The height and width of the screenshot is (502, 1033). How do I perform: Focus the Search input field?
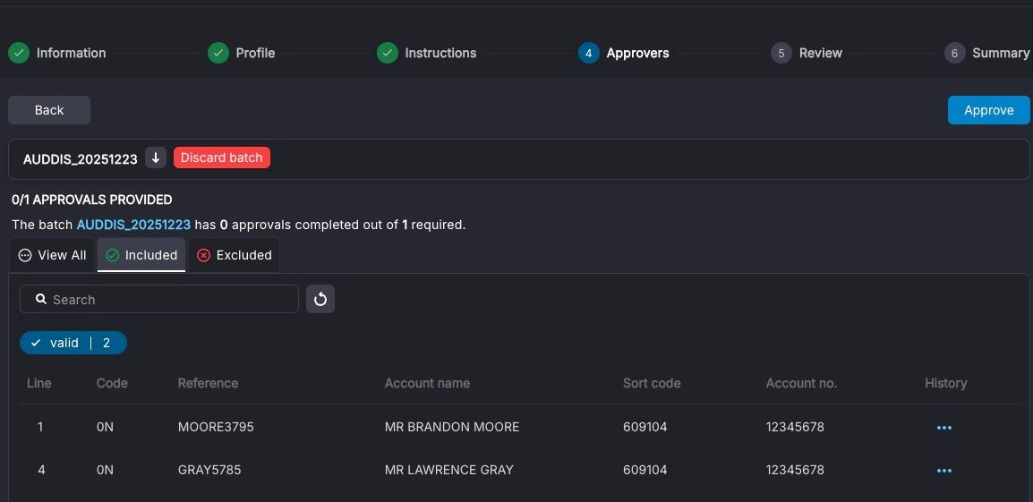(159, 299)
